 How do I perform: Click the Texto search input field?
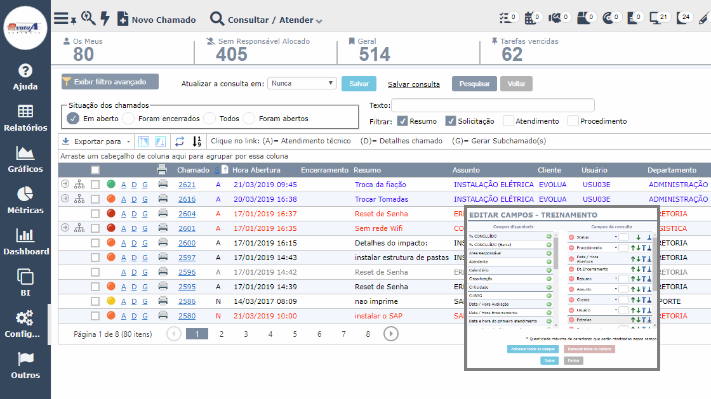[x=493, y=105]
